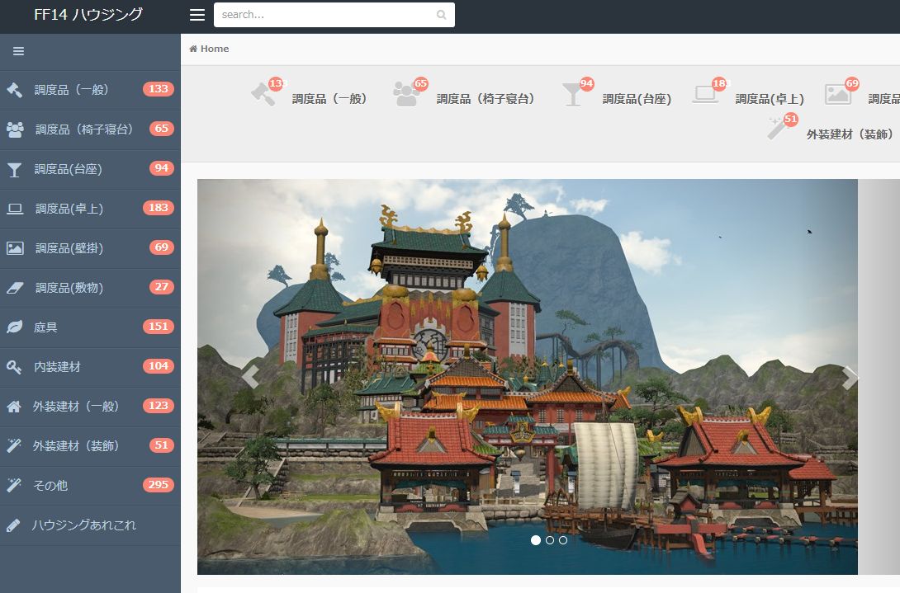Open the FF14 ハウジング site title
Image resolution: width=900 pixels, height=593 pixels.
pyautogui.click(x=88, y=14)
